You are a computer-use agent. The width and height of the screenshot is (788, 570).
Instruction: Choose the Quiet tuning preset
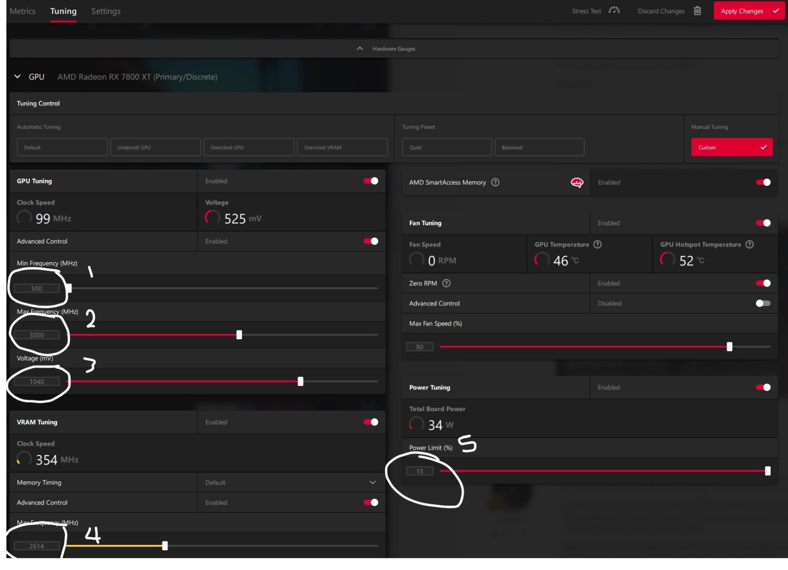click(447, 147)
